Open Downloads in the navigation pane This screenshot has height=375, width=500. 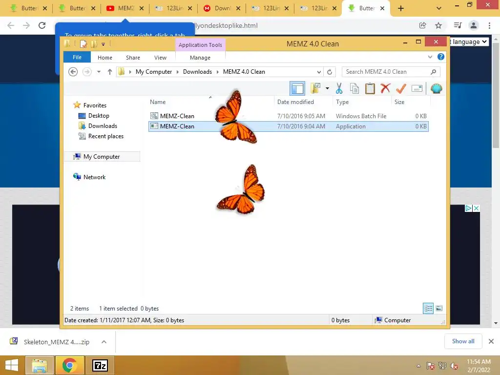[103, 126]
